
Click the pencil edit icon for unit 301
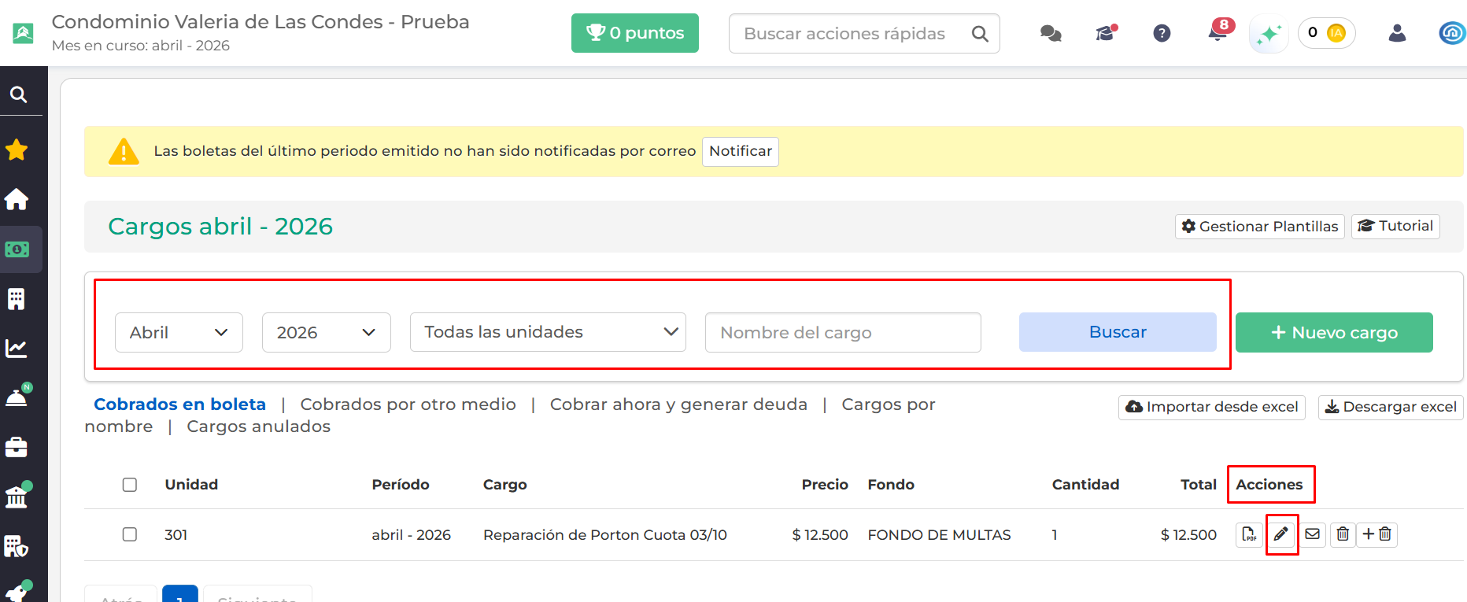coord(1281,534)
